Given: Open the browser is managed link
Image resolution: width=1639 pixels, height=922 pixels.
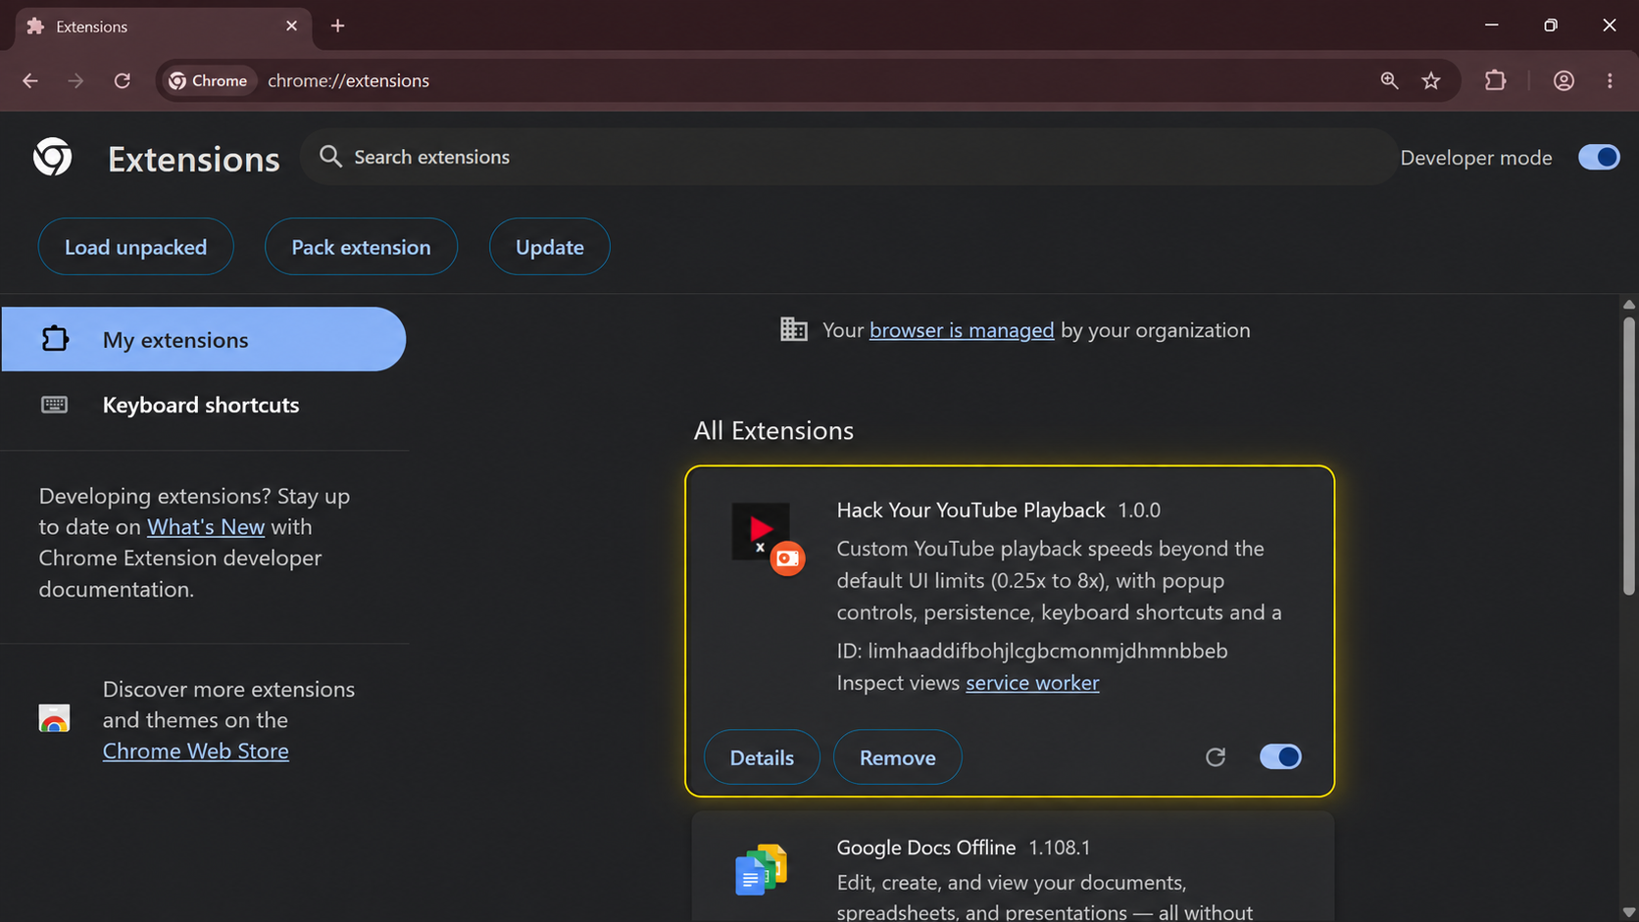Looking at the screenshot, I should click(x=962, y=330).
